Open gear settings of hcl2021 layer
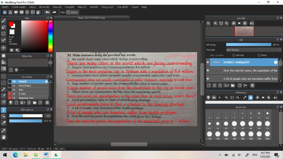Viewport: 283px width, 159px height. tap(275, 62)
